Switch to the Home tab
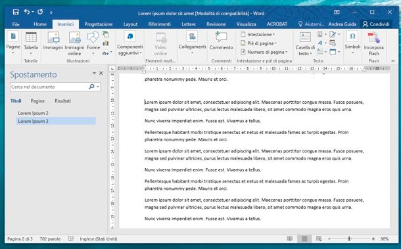This screenshot has width=401, height=249. point(40,24)
